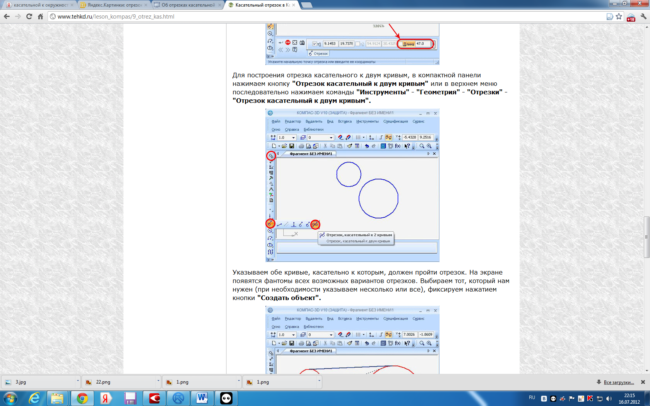Image resolution: width=650 pixels, height=406 pixels.
Task: Launch Internet Explorer from the taskbar
Action: [x=34, y=398]
